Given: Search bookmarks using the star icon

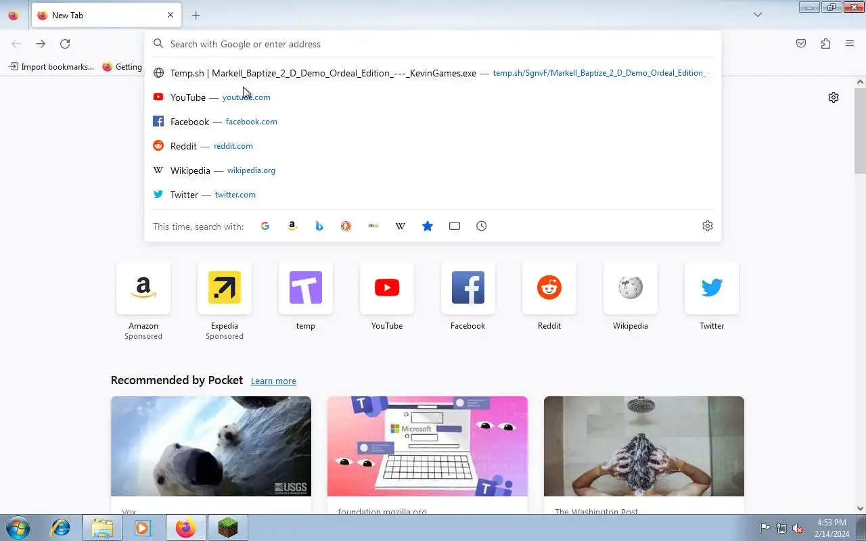Looking at the screenshot, I should click(x=428, y=226).
